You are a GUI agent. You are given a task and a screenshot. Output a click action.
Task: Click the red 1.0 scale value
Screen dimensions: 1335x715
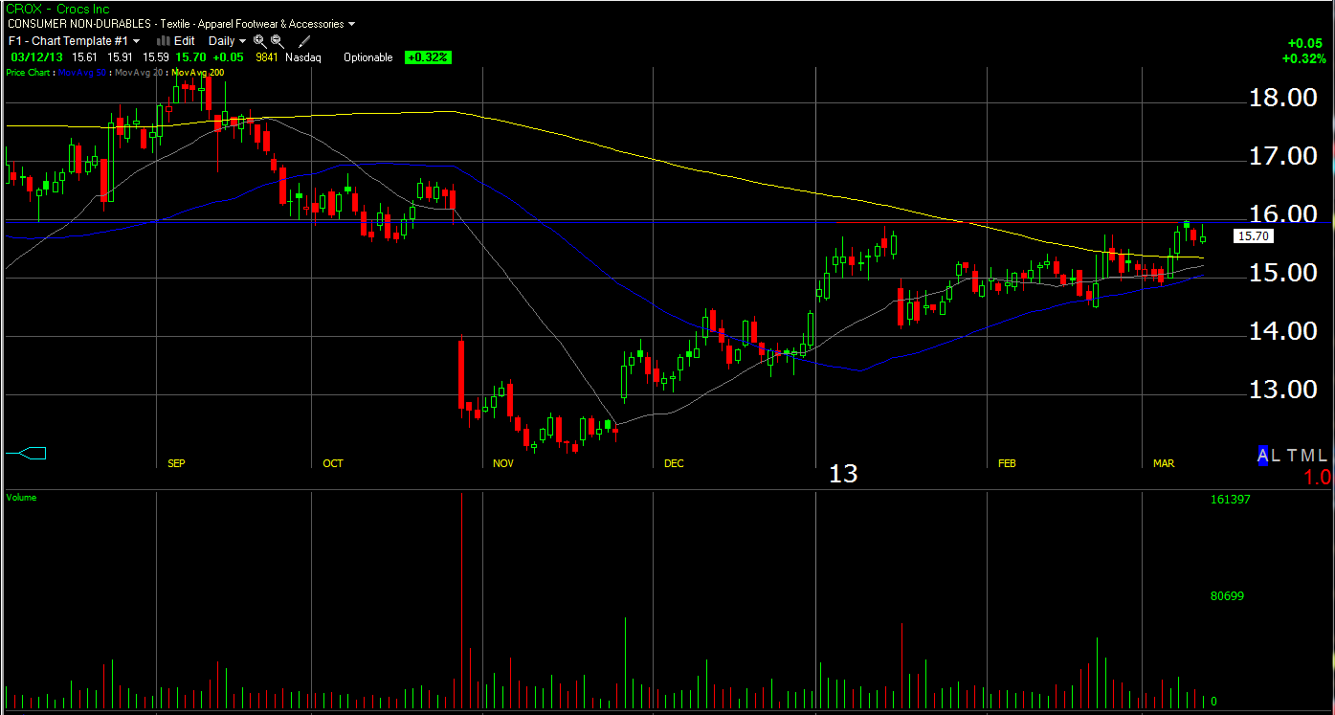1317,477
